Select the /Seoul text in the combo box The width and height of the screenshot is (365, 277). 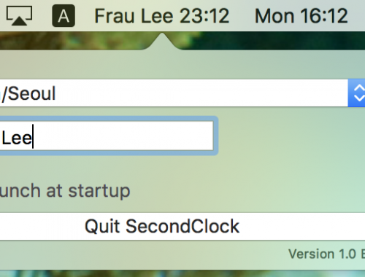(28, 93)
